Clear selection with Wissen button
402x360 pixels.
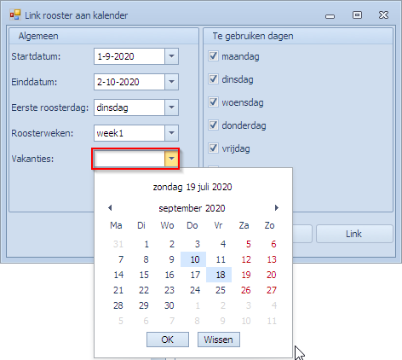219,340
